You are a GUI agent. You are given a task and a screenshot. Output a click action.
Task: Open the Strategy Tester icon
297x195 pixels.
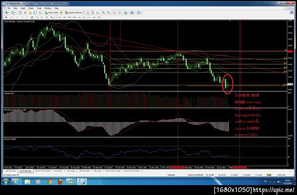pos(40,12)
